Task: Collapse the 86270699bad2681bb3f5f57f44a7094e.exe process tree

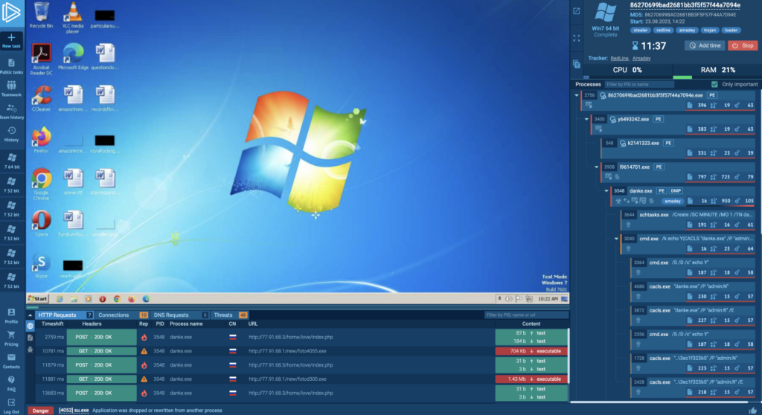Action: [x=577, y=95]
